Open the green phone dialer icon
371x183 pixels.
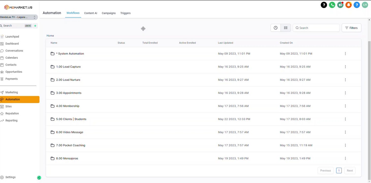[x=332, y=5]
